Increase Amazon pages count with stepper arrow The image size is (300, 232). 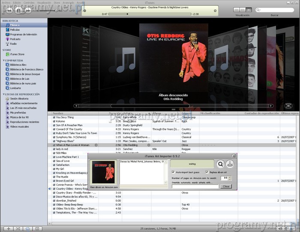230,176
